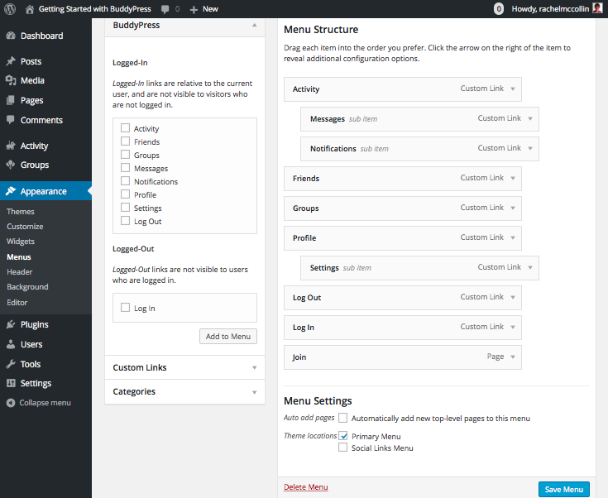Open Menus submenu item

(18, 256)
